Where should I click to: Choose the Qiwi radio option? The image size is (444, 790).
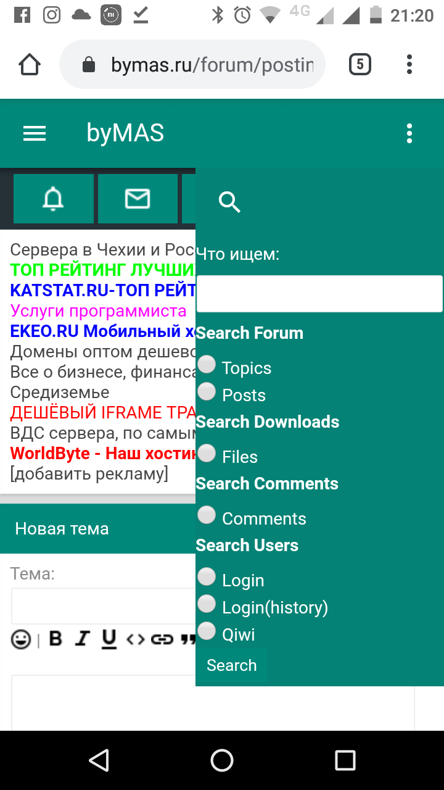click(x=207, y=631)
